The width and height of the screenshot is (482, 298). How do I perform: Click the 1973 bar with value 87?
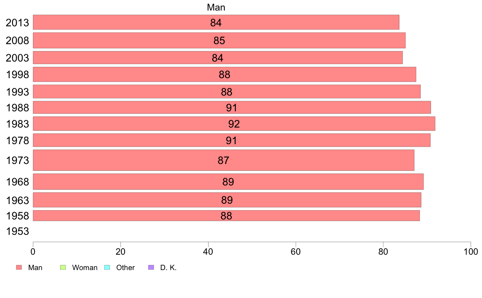[x=224, y=160]
